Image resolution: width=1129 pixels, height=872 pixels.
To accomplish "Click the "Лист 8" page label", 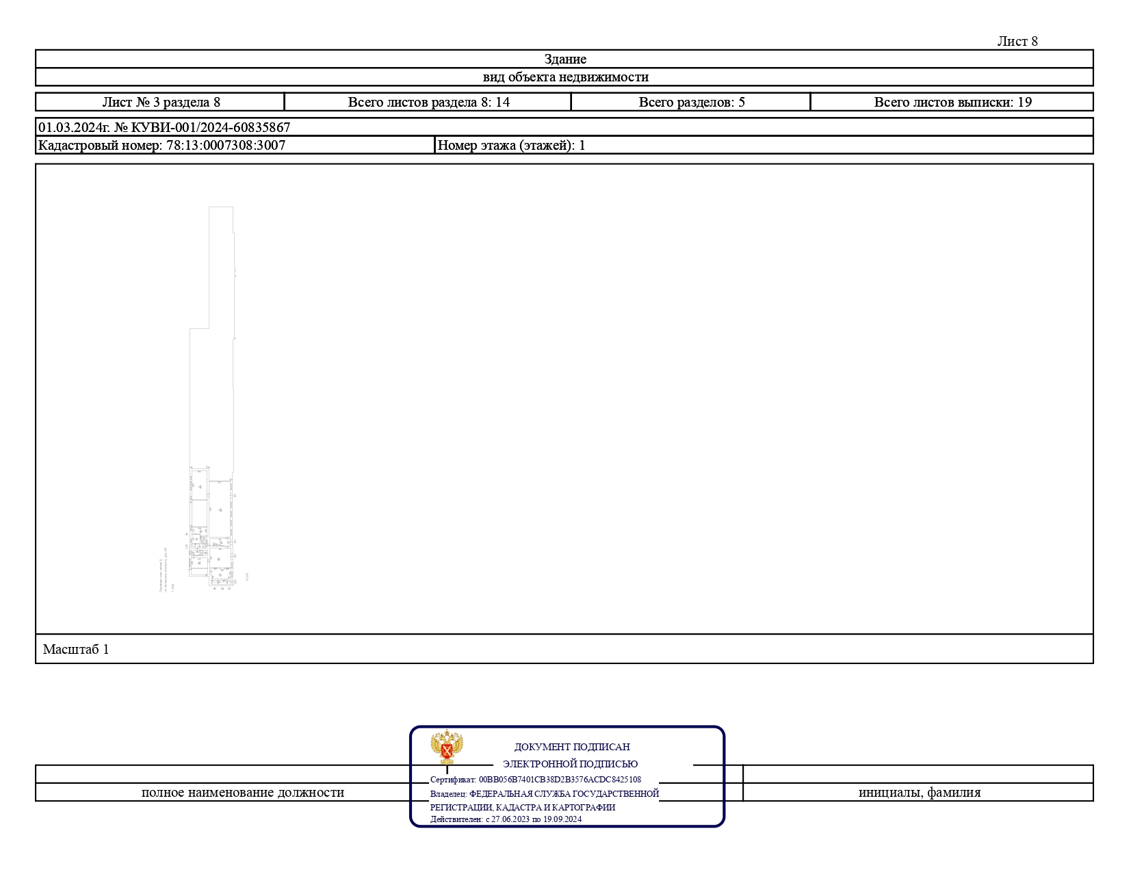I will pyautogui.click(x=1017, y=41).
